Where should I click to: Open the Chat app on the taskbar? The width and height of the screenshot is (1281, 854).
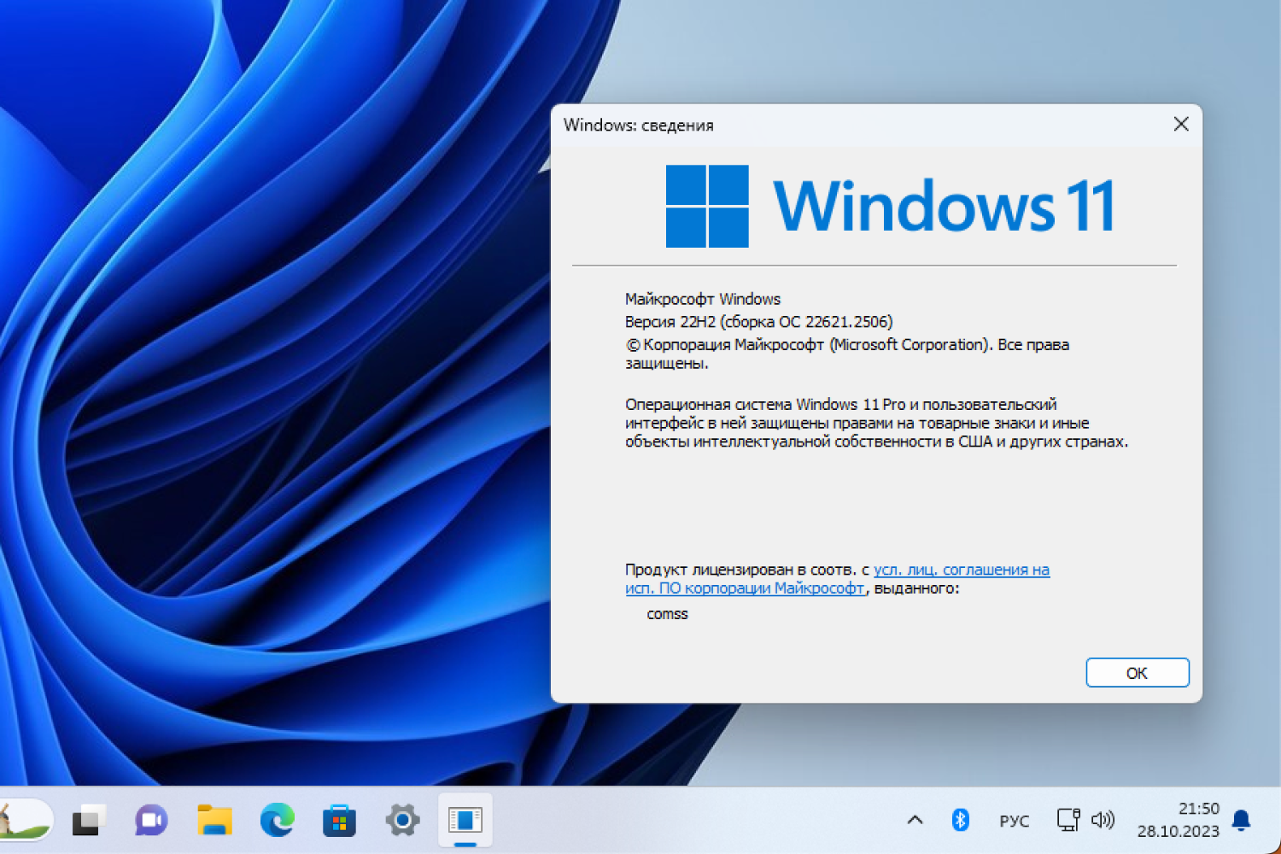pyautogui.click(x=150, y=820)
